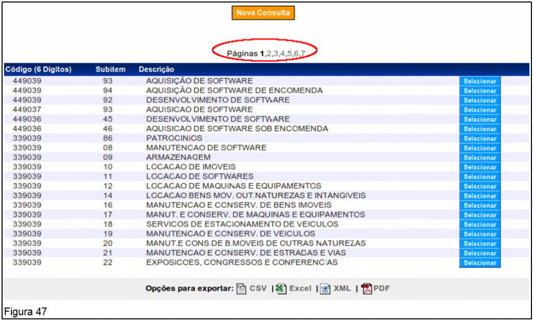Click the Código (6 Dígitos) column header
This screenshot has width=533, height=321.
point(38,70)
